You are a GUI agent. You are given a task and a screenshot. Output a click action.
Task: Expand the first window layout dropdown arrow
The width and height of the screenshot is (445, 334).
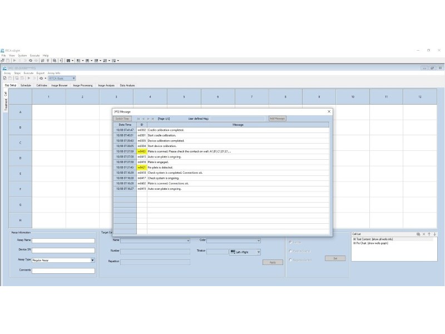(x=73, y=61)
